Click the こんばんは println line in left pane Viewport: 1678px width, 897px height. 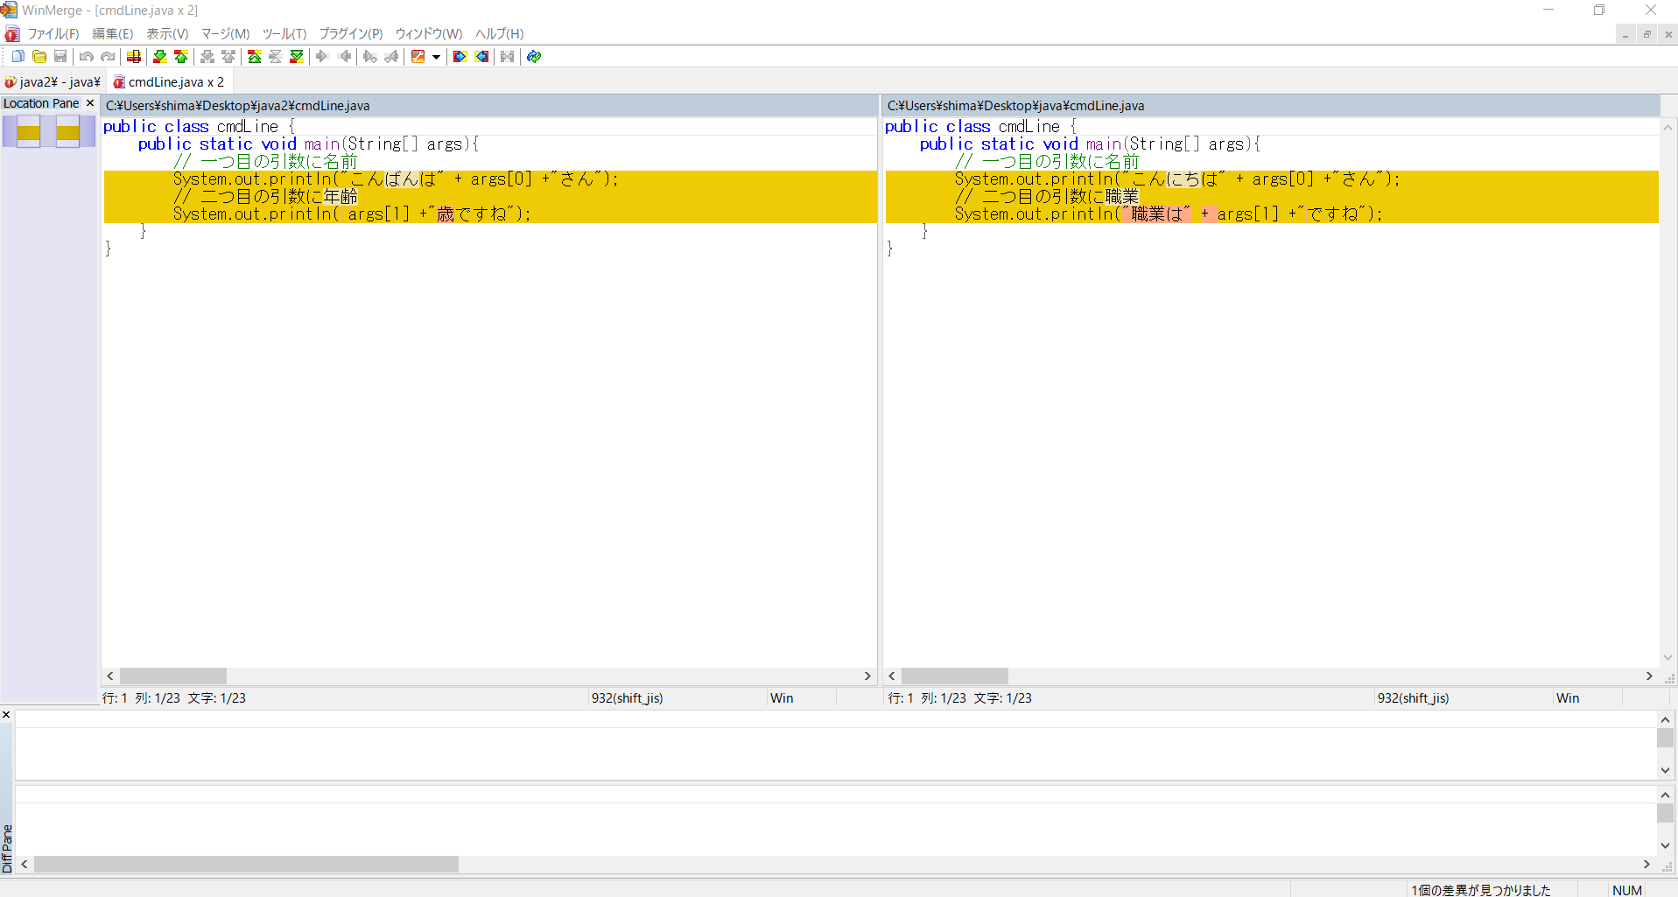490,179
